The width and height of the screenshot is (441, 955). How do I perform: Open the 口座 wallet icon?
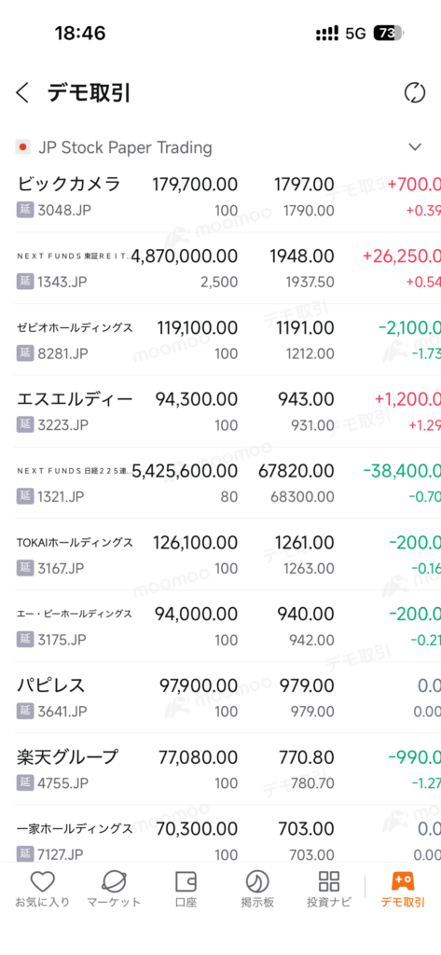point(186,881)
